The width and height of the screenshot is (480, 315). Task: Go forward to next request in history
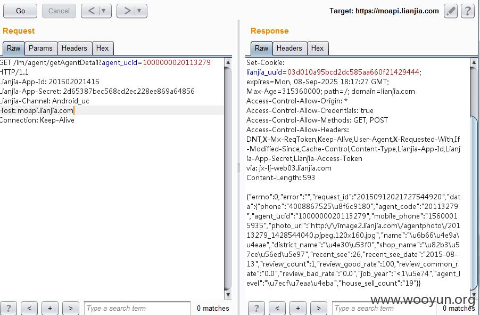tap(127, 11)
